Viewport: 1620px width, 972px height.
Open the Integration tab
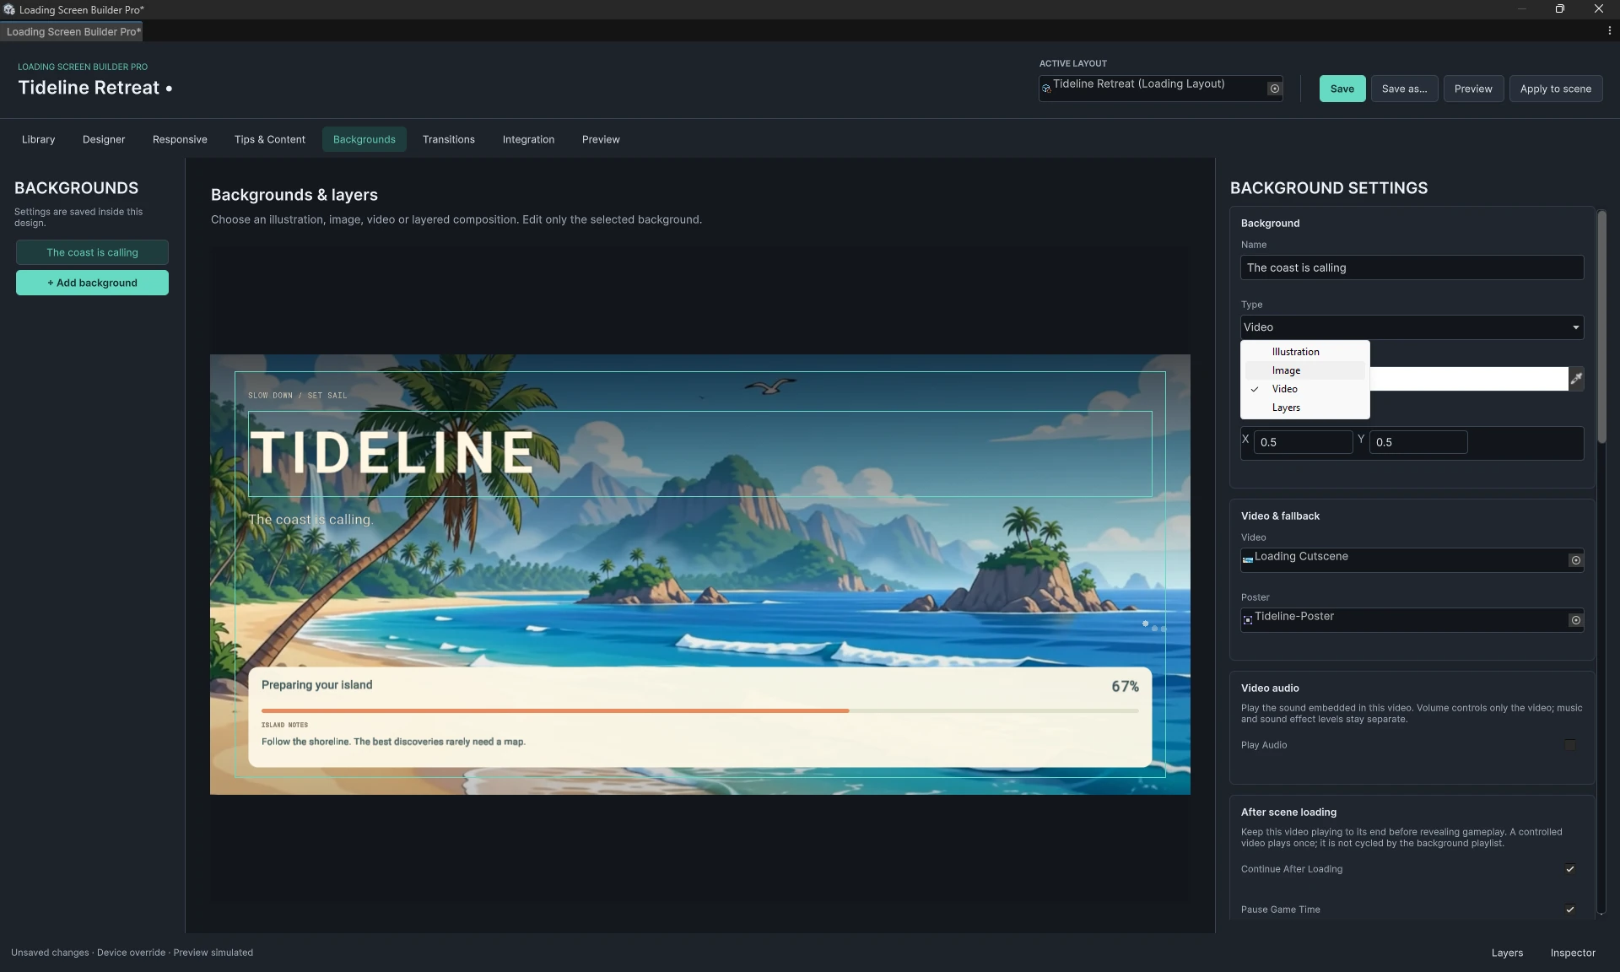[528, 139]
